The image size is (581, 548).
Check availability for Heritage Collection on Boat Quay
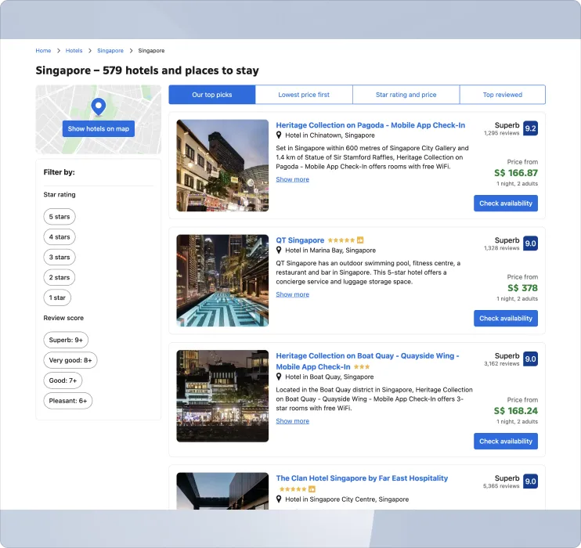coord(506,442)
